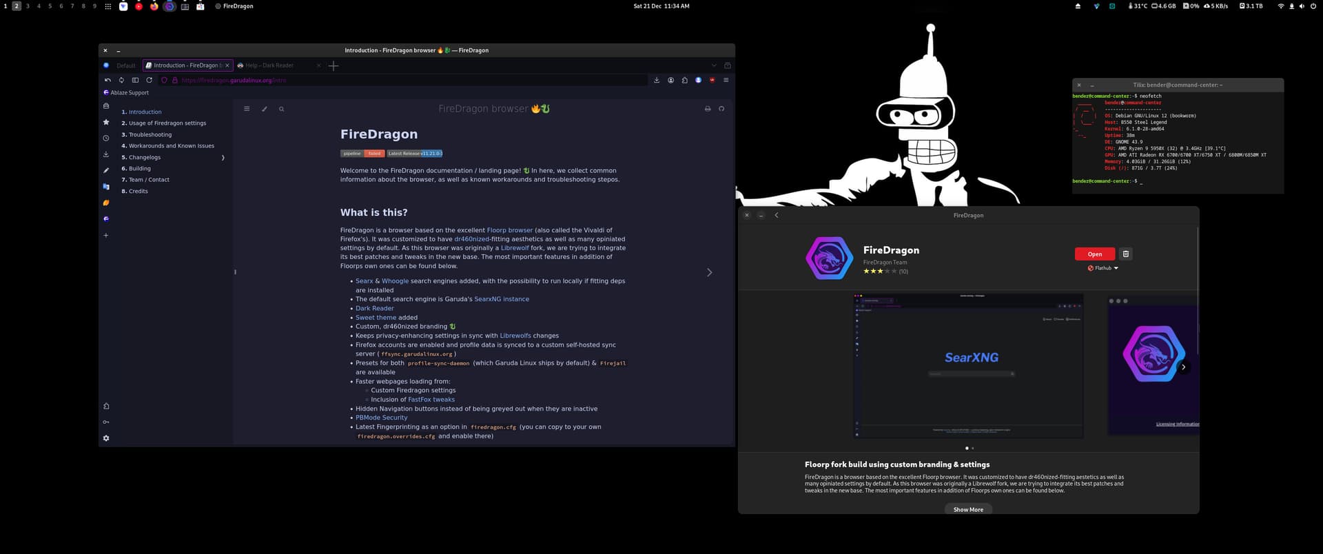This screenshot has width=1323, height=554.
Task: Open Usage of Firedragon settings chapter
Action: 167,123
